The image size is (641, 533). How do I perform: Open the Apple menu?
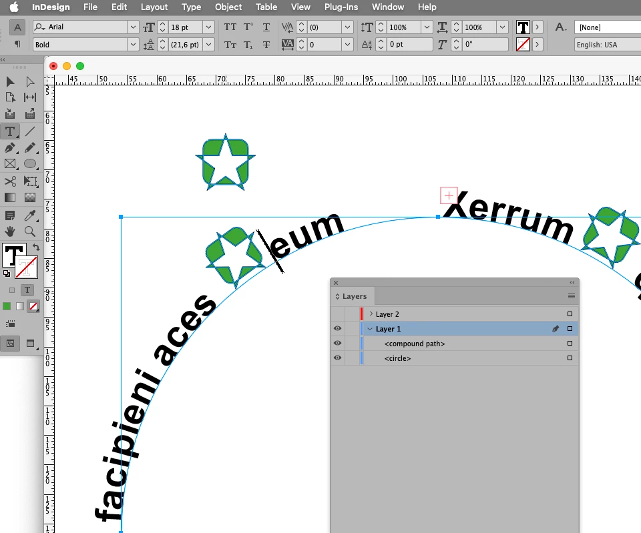click(14, 7)
